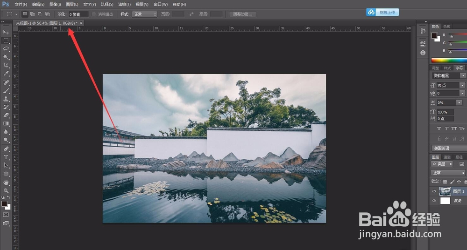Choose New Selection mode button
Viewport: 467px width, 250px height.
25,14
